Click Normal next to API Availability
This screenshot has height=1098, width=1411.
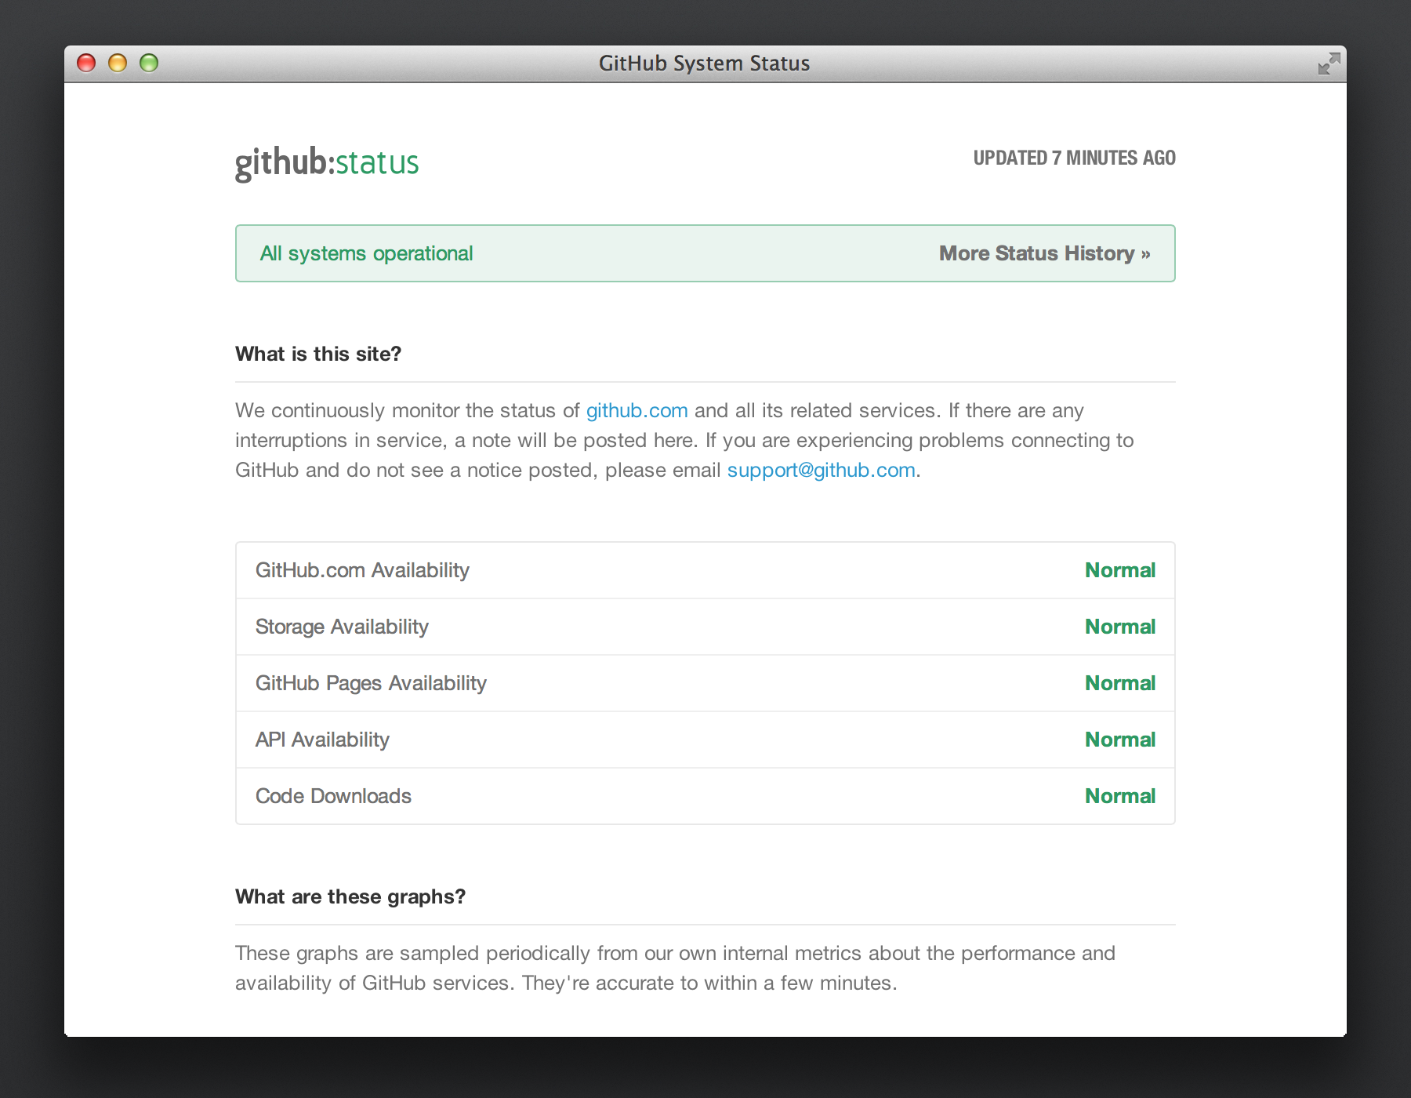(x=1119, y=739)
